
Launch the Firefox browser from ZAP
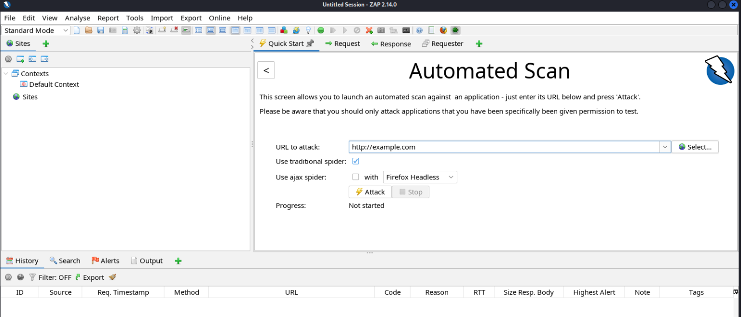pos(443,30)
